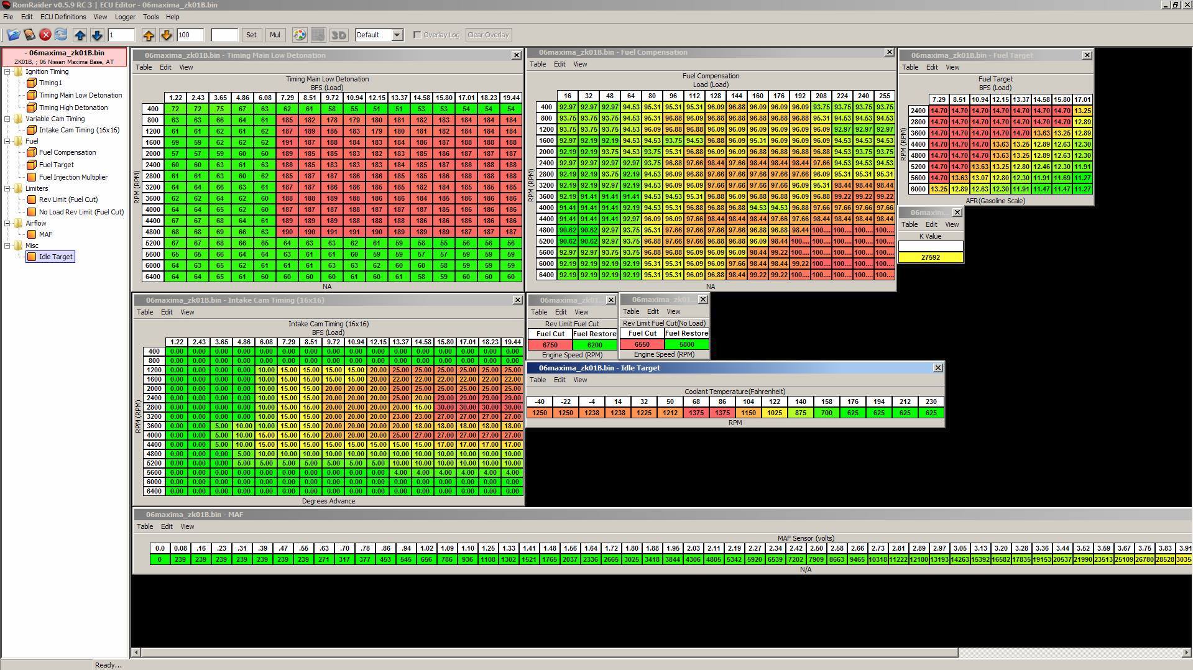Click the orange coarse increment arrow

click(148, 35)
